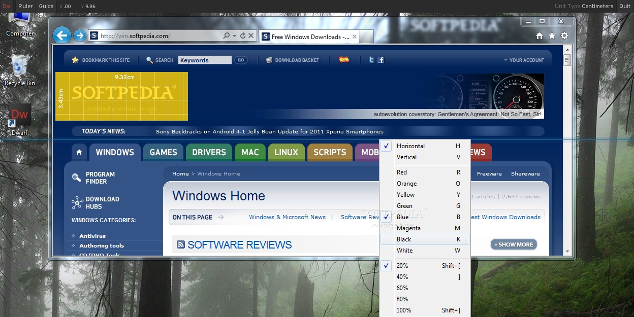Choose Black in guide menu

click(x=425, y=239)
